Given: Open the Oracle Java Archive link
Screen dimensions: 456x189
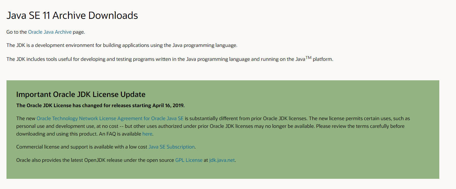Looking at the screenshot, I should pyautogui.click(x=49, y=32).
